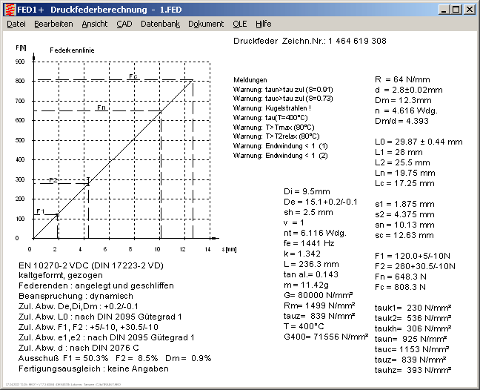Select warning 'tauc>tau zul (S=0.73)'
Screen dimensions: 480x390
tap(283, 99)
